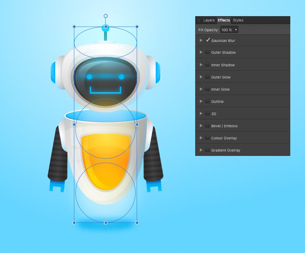Turn on the 3D effect checkbox
This screenshot has height=253, width=305.
[207, 114]
